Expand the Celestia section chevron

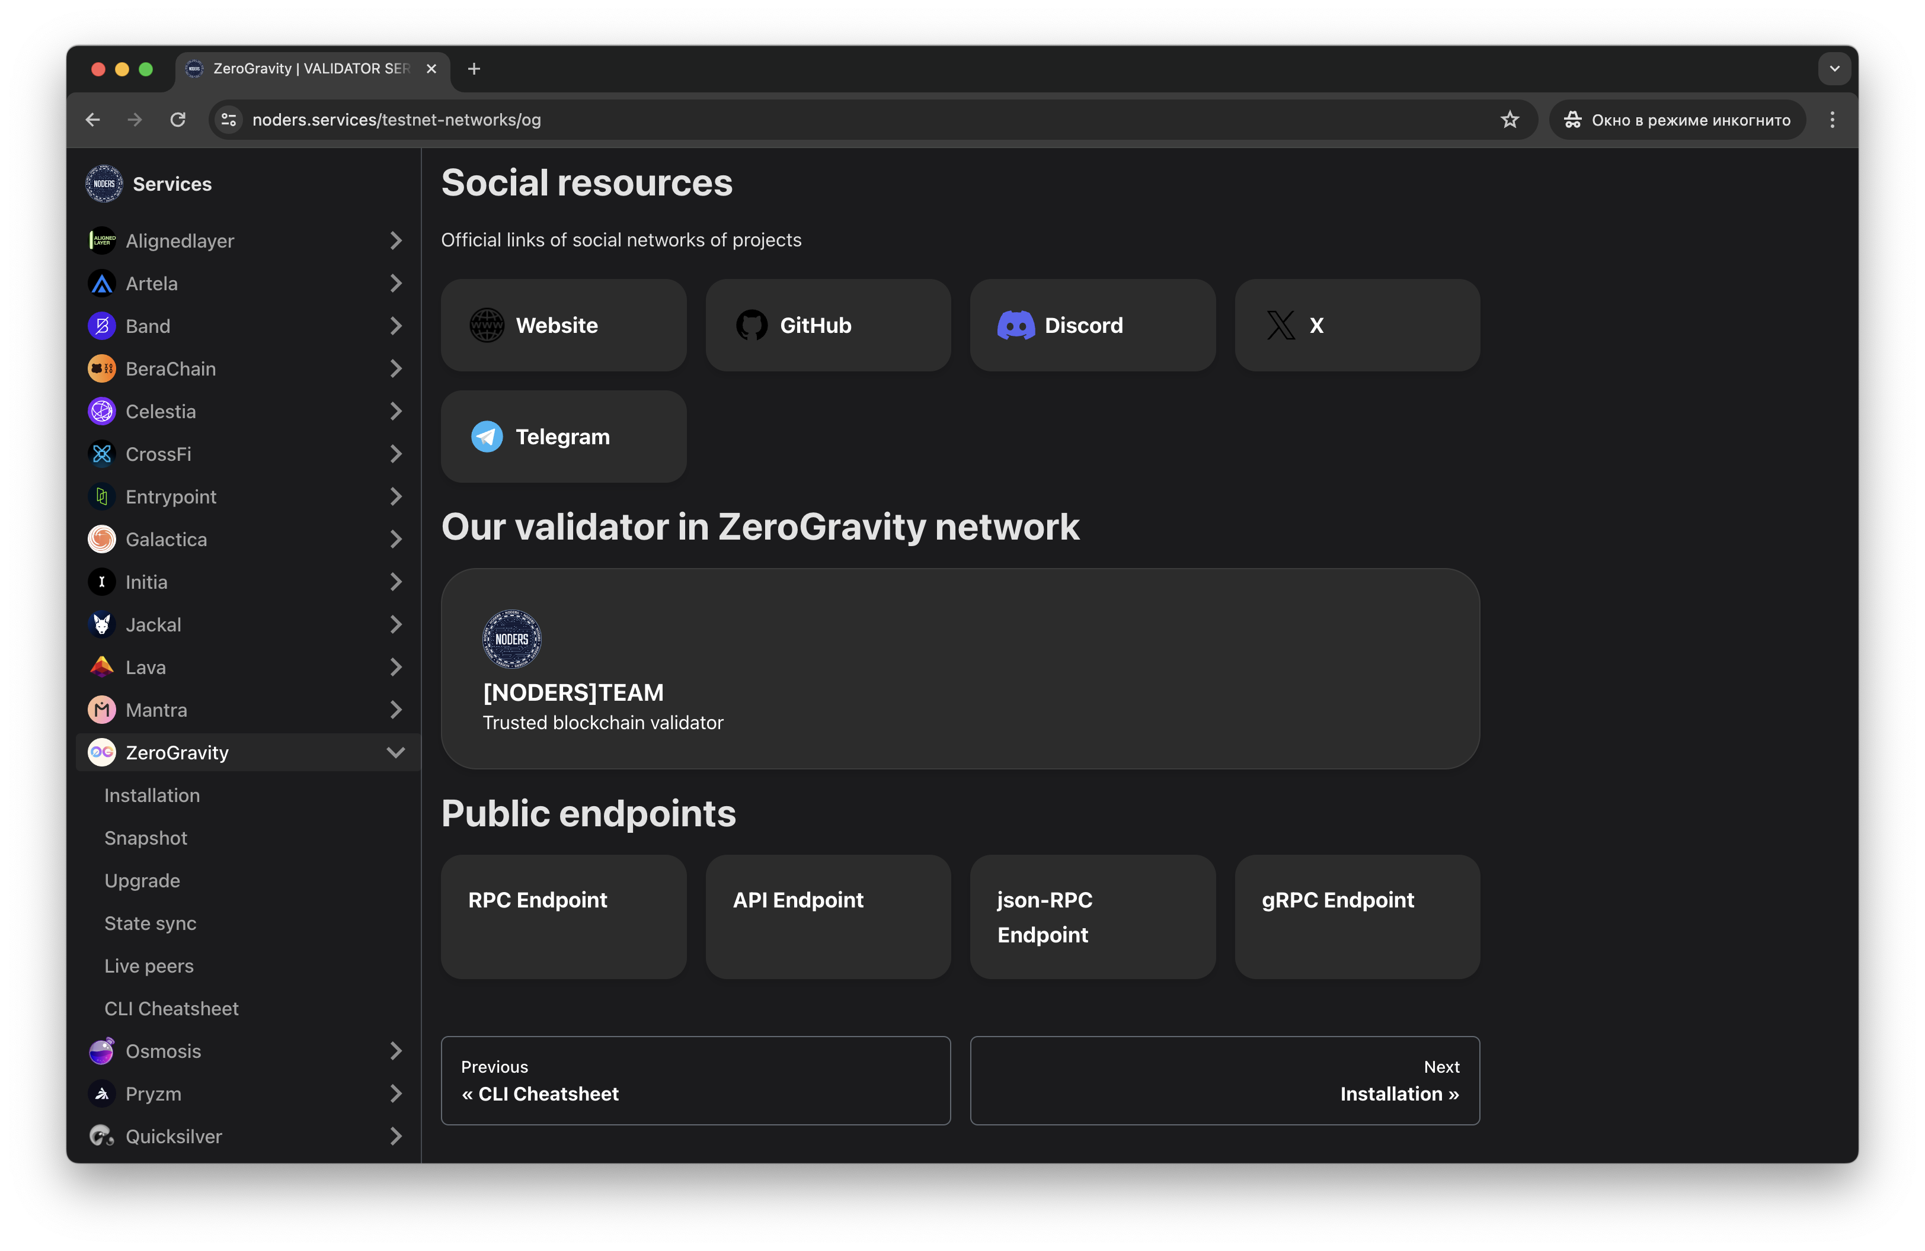point(395,411)
